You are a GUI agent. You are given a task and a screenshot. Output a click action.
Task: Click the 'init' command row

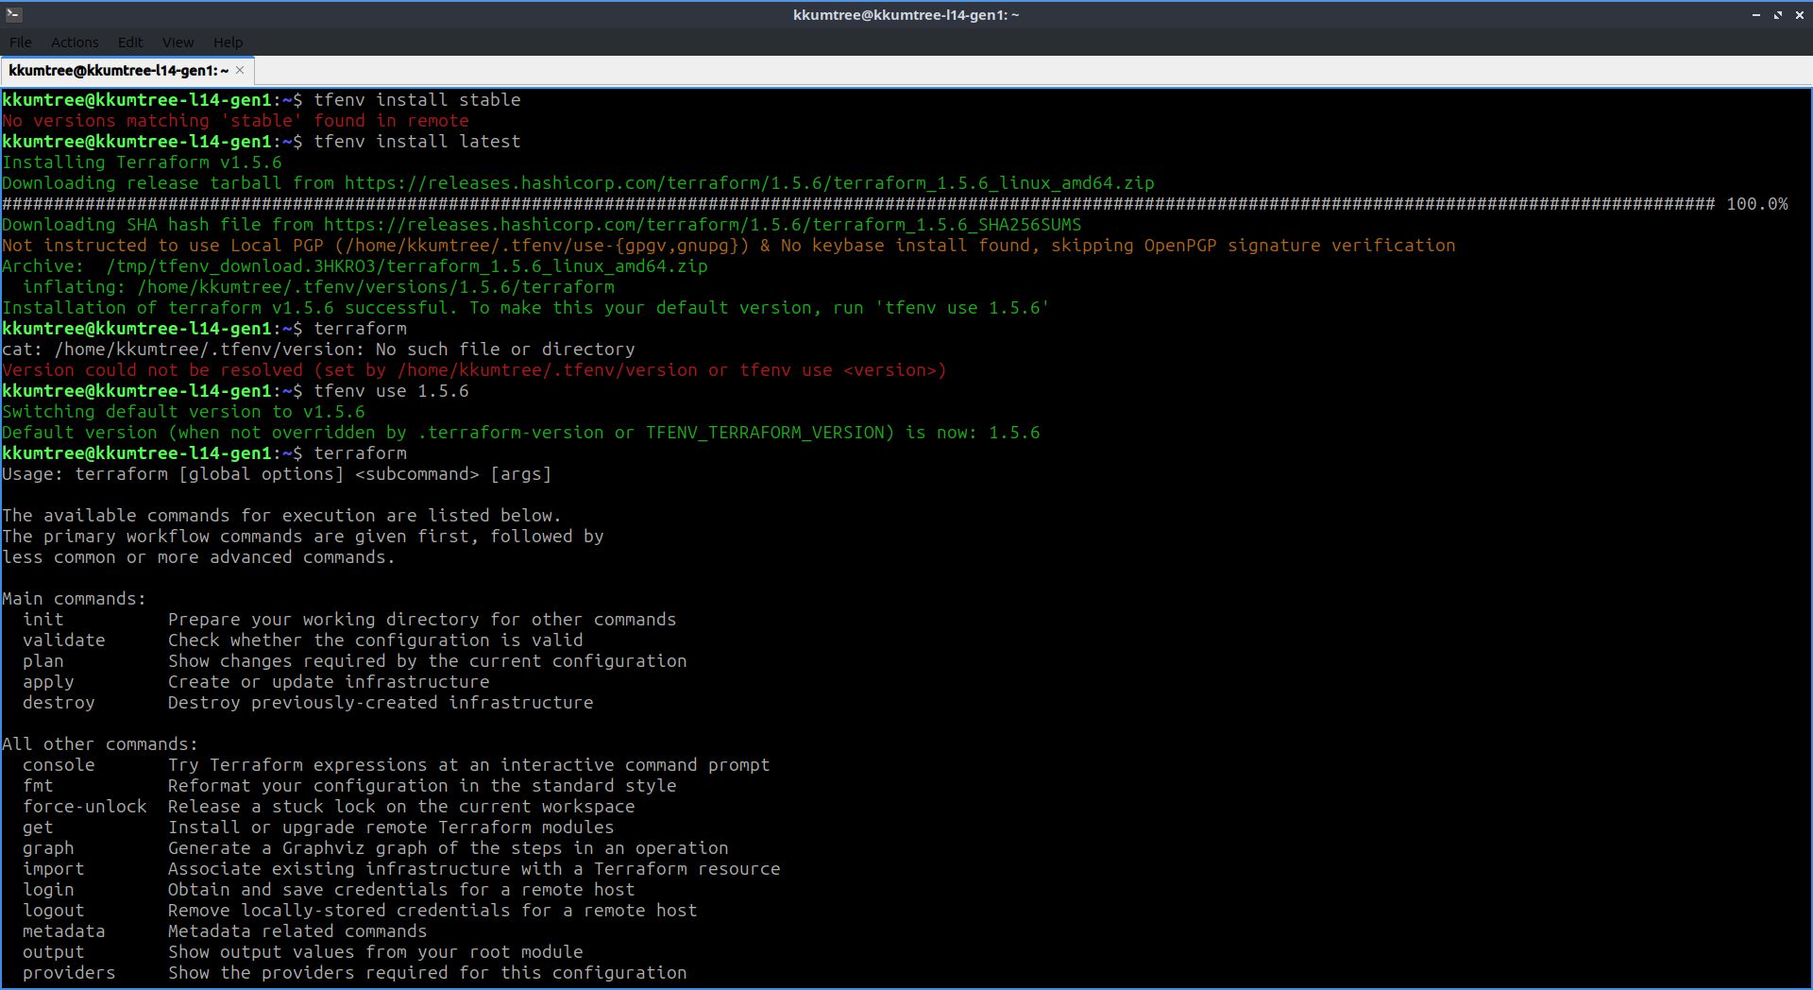[x=349, y=620]
